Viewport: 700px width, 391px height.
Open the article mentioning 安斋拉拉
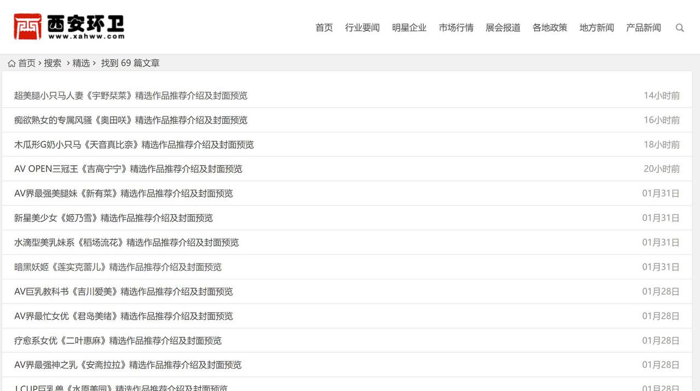pos(128,365)
